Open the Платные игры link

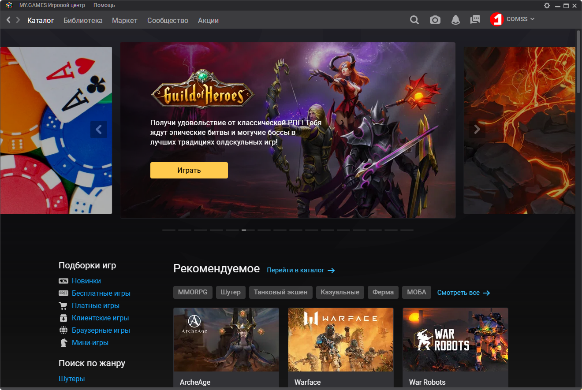[x=96, y=305]
